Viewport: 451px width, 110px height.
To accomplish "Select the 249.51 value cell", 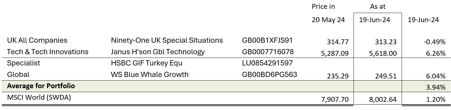I will pyautogui.click(x=386, y=76).
